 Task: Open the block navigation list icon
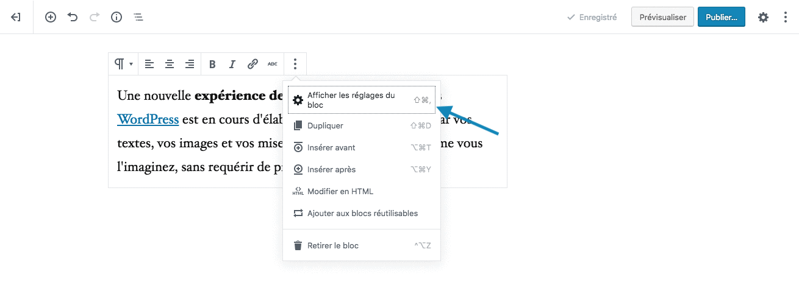point(138,17)
